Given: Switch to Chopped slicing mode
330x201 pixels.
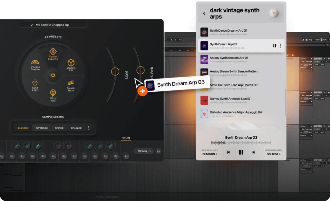Looking at the screenshot, I should tap(76, 128).
